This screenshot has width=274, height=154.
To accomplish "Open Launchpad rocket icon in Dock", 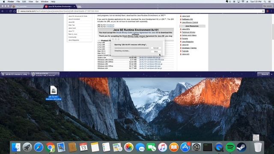I will click(27, 147).
